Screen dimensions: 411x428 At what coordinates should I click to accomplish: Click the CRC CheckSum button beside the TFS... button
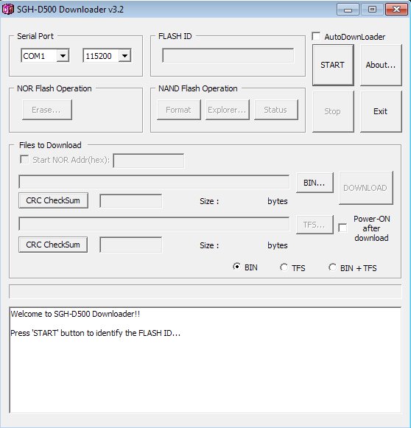coord(53,245)
